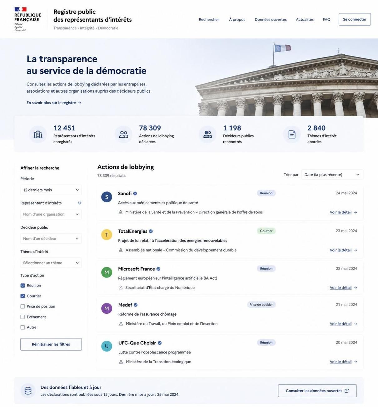The width and height of the screenshot is (378, 407).
Task: Open Données ouvertes in the header
Action: coord(271,19)
